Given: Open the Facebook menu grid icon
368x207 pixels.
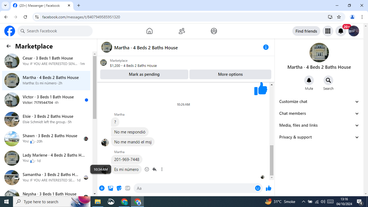Looking at the screenshot, I should (328, 31).
